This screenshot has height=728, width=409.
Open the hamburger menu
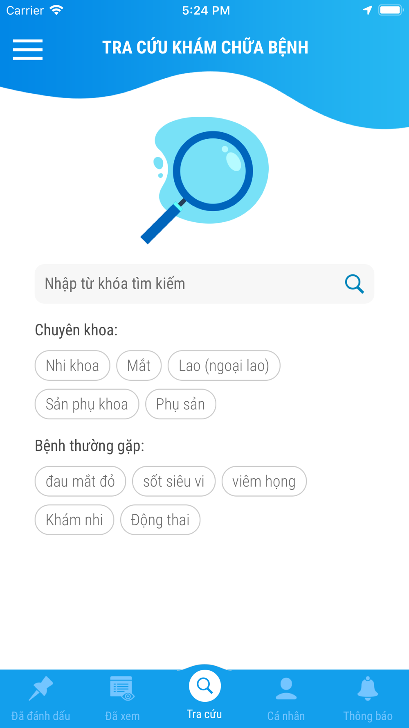coord(27,50)
